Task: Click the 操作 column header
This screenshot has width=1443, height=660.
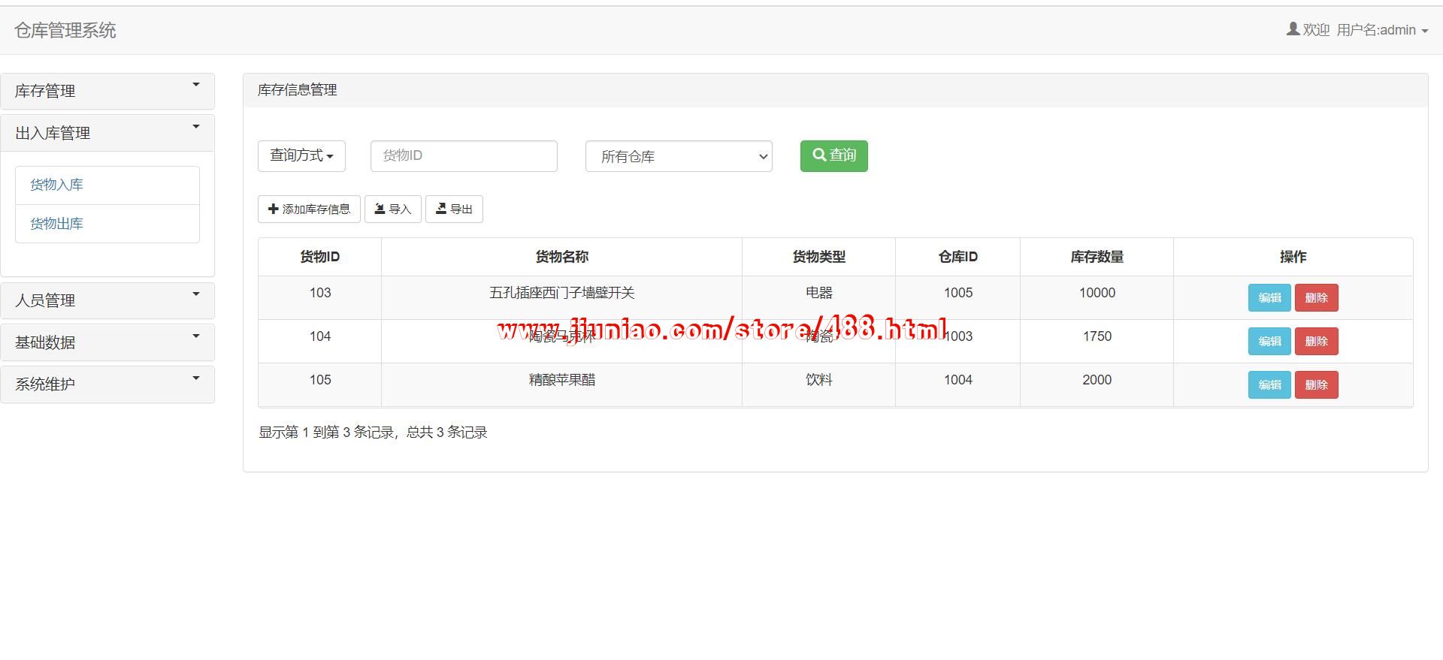Action: click(1293, 257)
